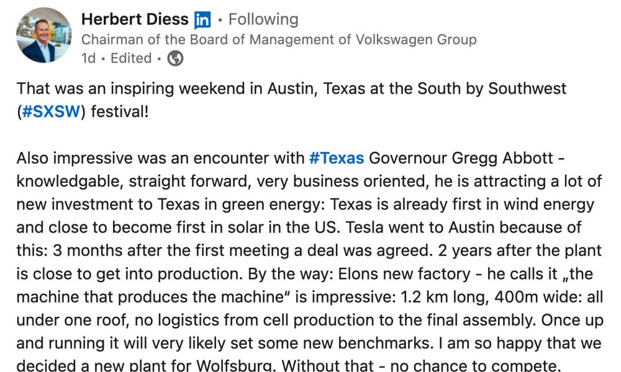Screen dimensions: 621x372
Task: Open Herbert Diess profile photo
Action: tap(43, 35)
